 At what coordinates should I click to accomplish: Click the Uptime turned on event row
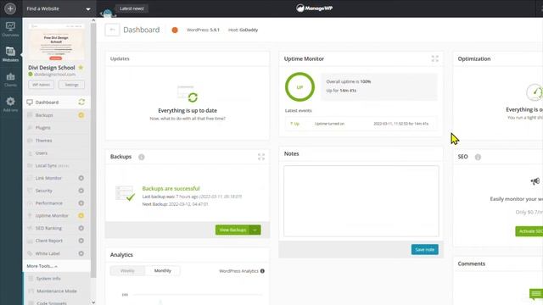point(361,124)
